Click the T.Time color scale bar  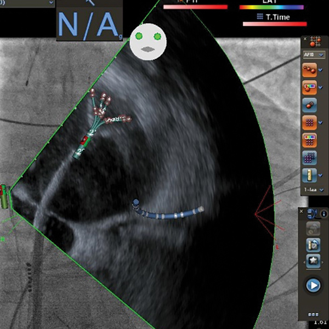pos(274,24)
